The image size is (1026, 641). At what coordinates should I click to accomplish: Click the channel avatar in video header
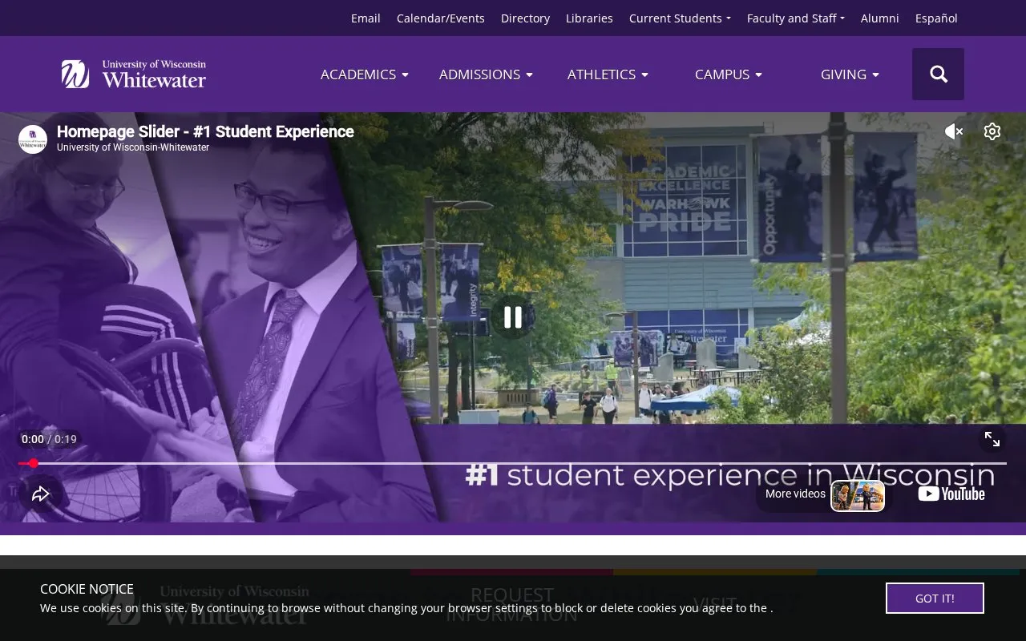(x=33, y=139)
